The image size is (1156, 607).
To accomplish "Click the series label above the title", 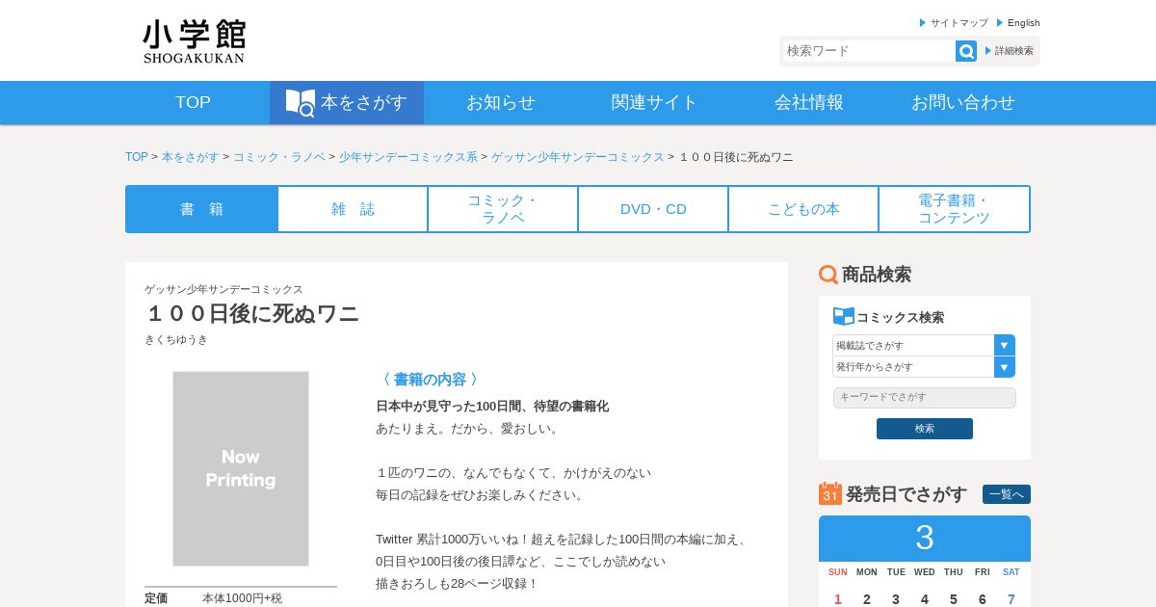I will pos(223,289).
